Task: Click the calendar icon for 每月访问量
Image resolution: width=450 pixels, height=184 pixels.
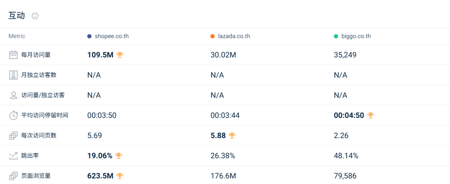Action: (x=13, y=55)
